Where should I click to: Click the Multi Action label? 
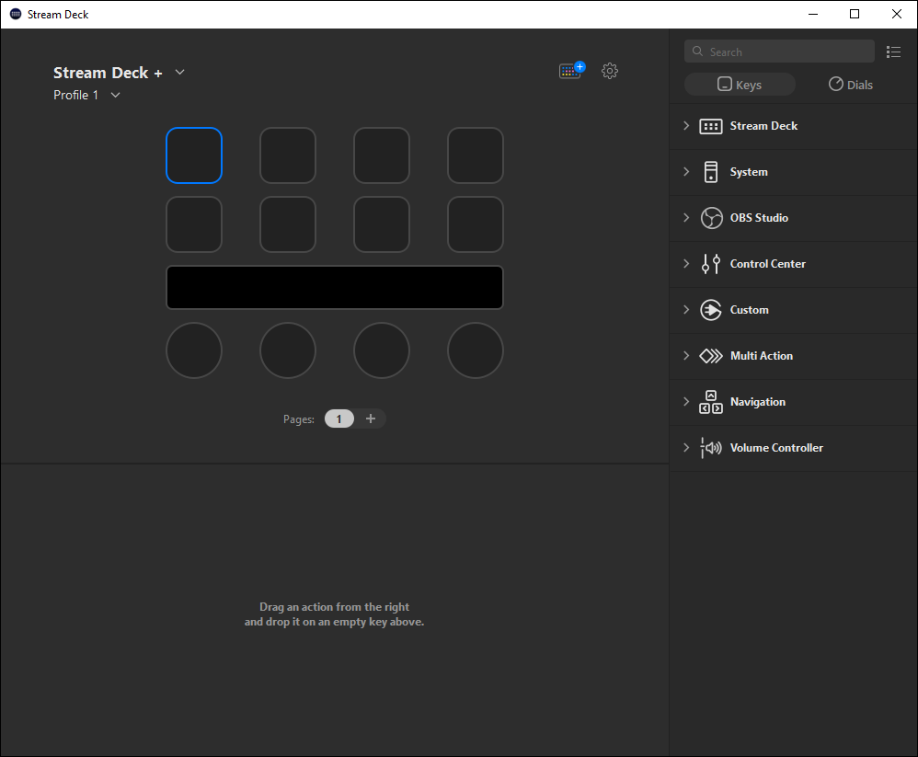coord(761,356)
